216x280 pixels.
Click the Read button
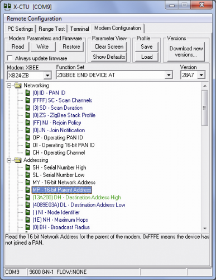pyautogui.click(x=18, y=46)
